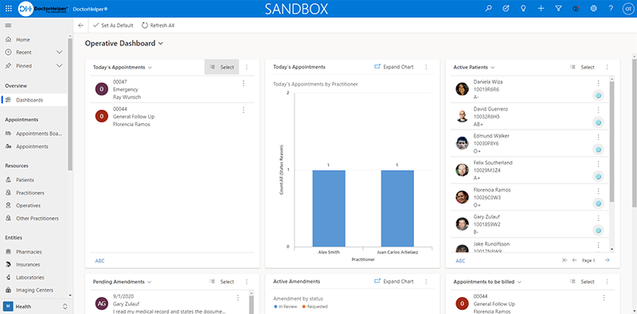Open the task flow checkmark icon
Viewport: 637px width, 314px height.
pos(506,9)
